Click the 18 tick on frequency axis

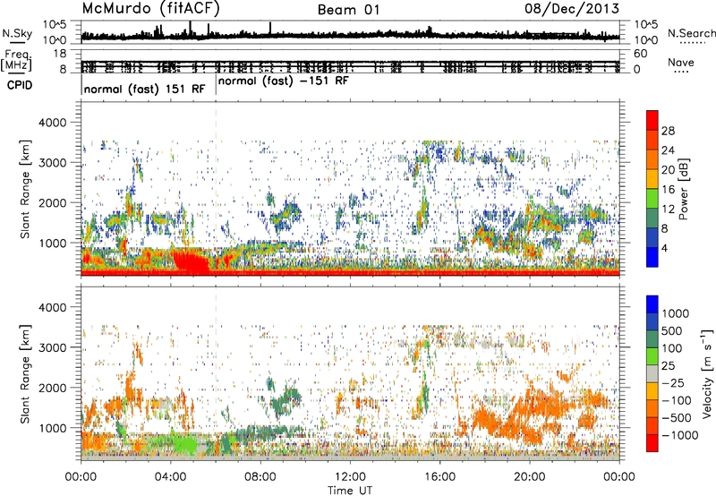tap(60, 54)
